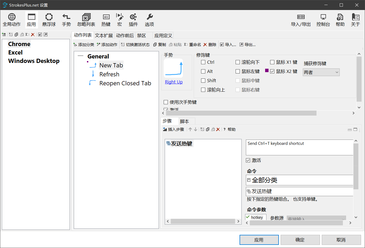Open the 全局动作 global actions section
The width and height of the screenshot is (365, 248).
tap(12, 20)
